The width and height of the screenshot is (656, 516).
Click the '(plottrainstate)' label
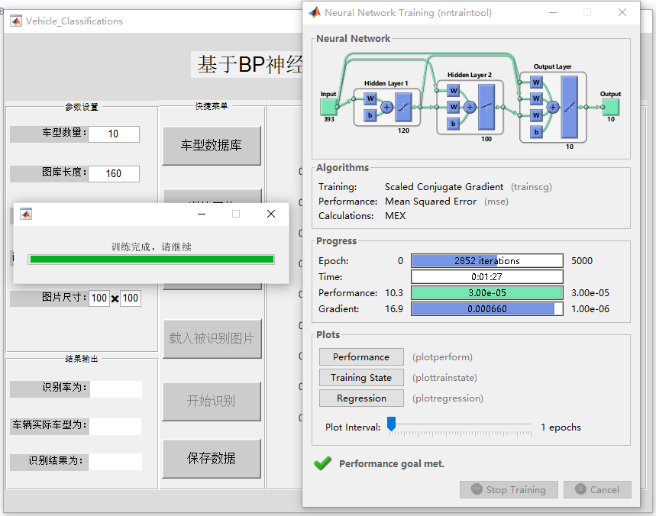click(x=444, y=378)
